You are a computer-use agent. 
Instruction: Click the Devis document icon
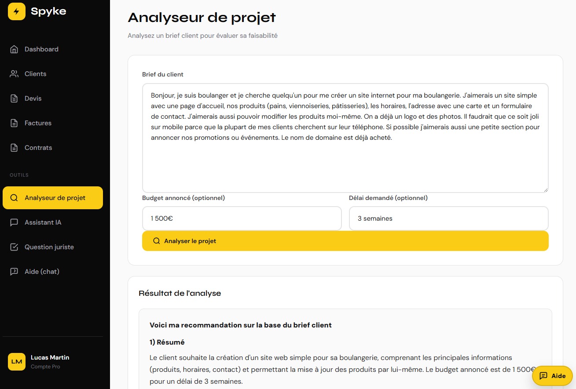14,98
